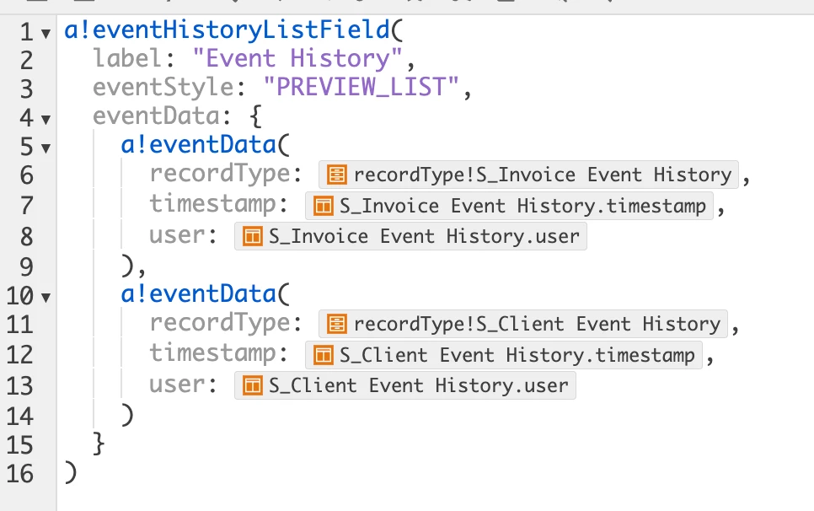Click the user parameter on line 8

point(177,235)
